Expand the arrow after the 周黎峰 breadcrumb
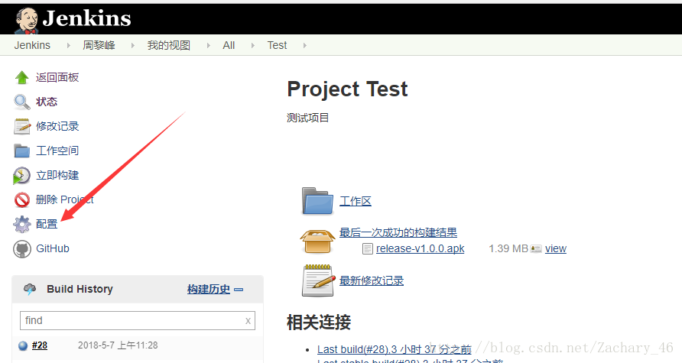Viewport: 682px width, 363px height. [x=133, y=45]
